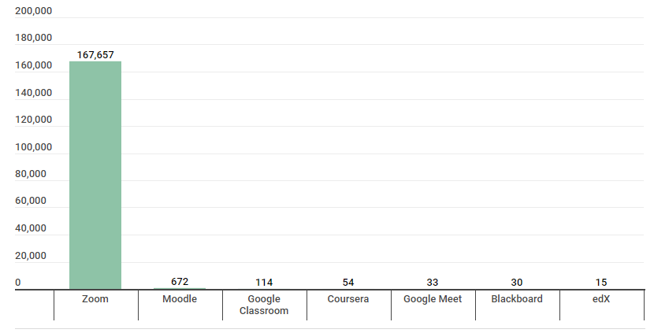Click the 33 data value label
Viewport: 654px width, 333px height.
pyautogui.click(x=433, y=283)
